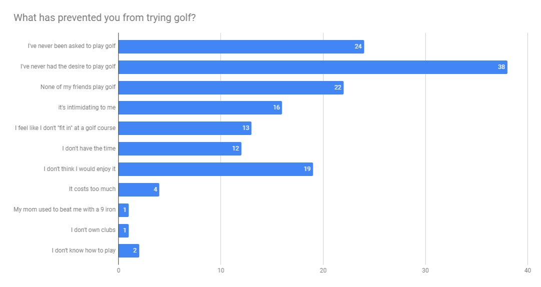
Task: Click the 'it's intimidating to me' bar
Action: click(x=200, y=108)
